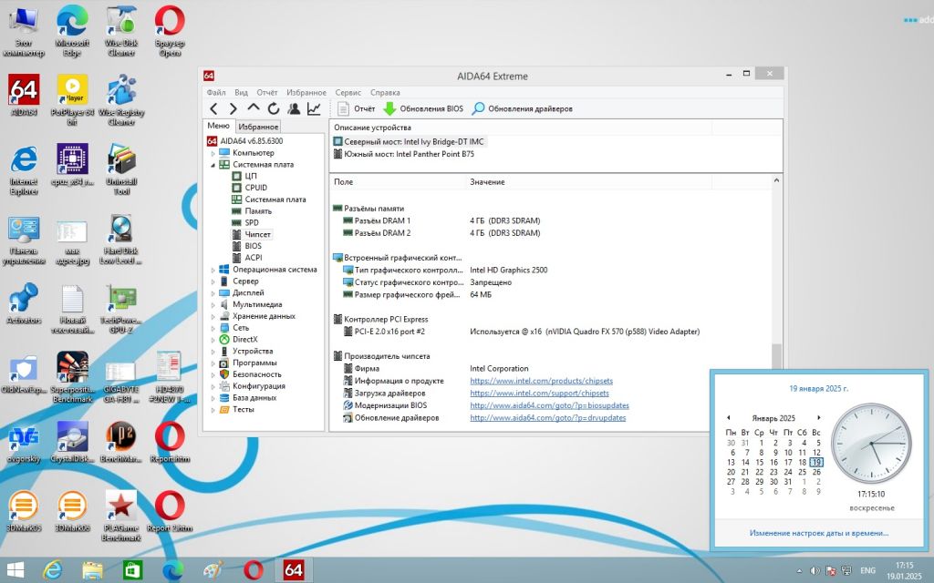
Task: Open the graph chart icon in the toolbar
Action: point(314,109)
